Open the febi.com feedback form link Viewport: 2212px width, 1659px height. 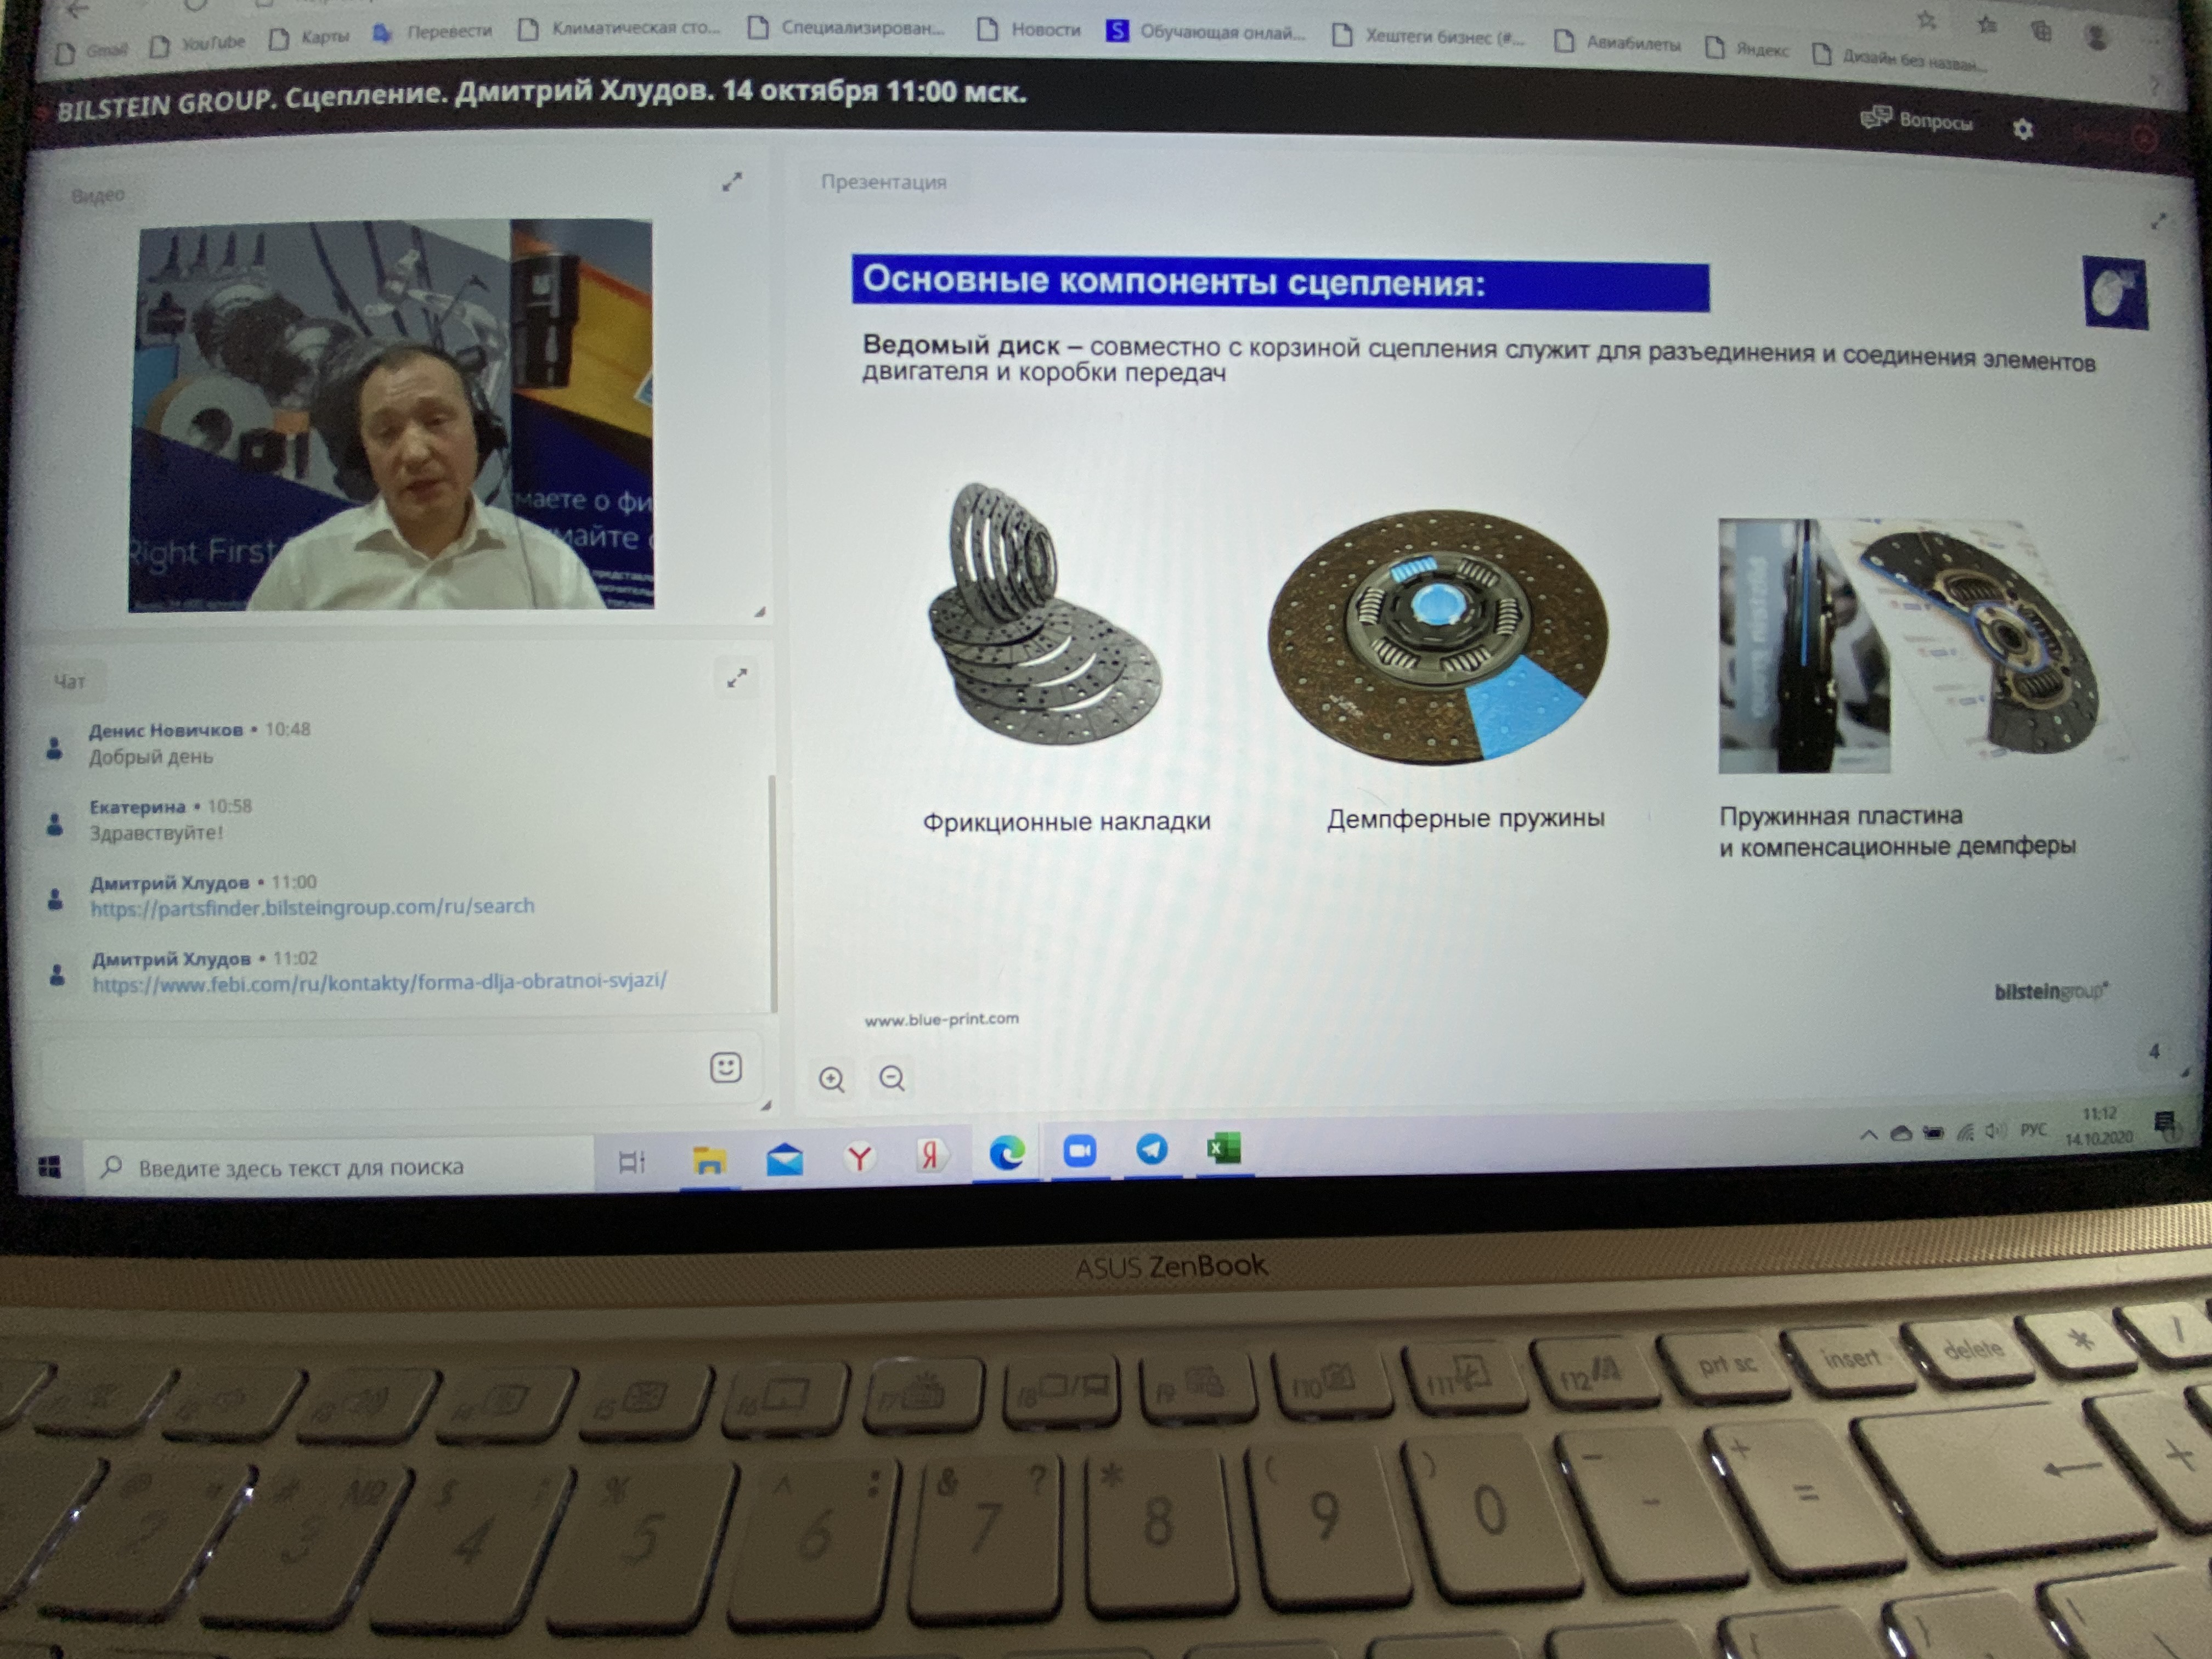[380, 982]
